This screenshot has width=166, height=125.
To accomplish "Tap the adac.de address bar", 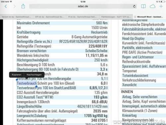I will [x=83, y=6].
